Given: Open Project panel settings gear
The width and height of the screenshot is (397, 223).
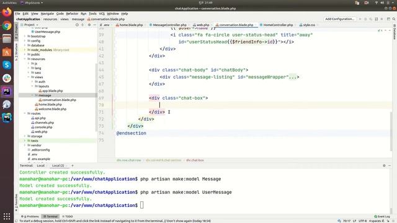Looking at the screenshot, I should pos(89,25).
